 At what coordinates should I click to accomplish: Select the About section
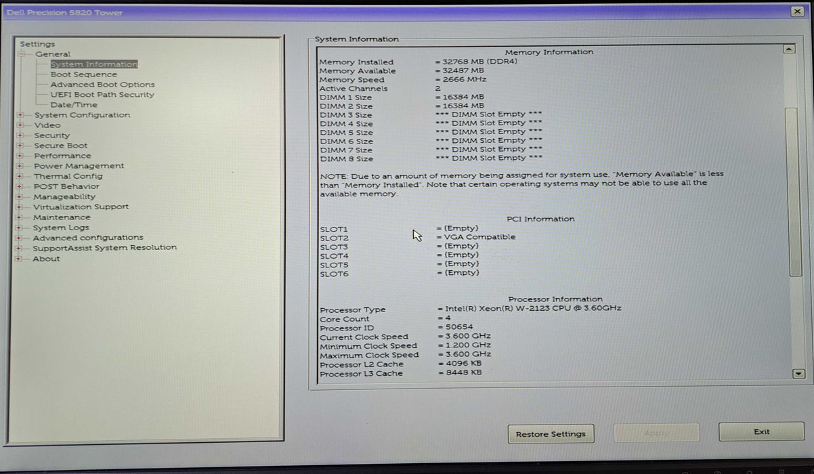(46, 258)
